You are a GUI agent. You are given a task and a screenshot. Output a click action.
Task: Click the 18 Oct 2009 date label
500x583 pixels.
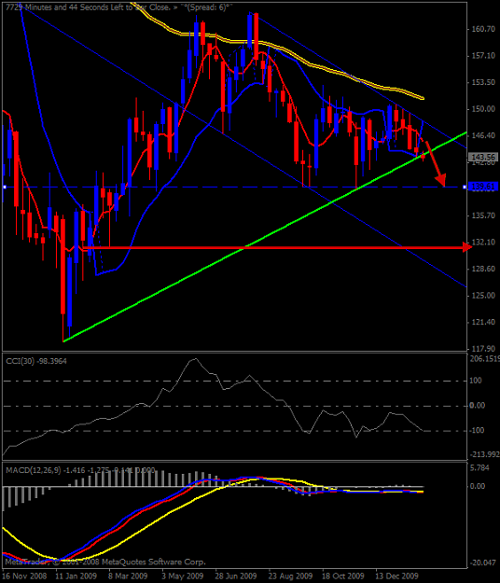(x=342, y=576)
